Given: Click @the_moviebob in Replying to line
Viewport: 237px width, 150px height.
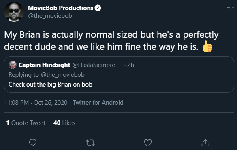Looking at the screenshot, I should (62, 75).
